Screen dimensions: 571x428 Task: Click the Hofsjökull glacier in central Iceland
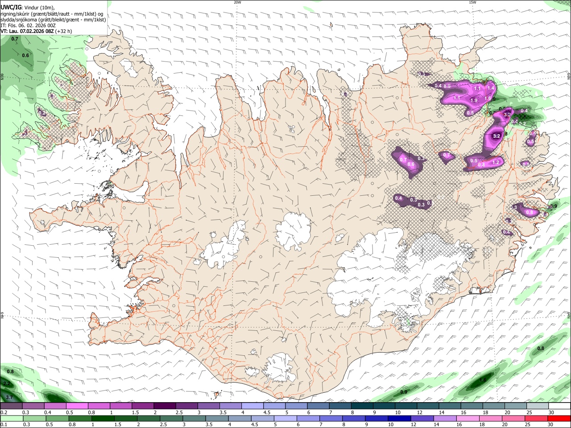coord(293,230)
